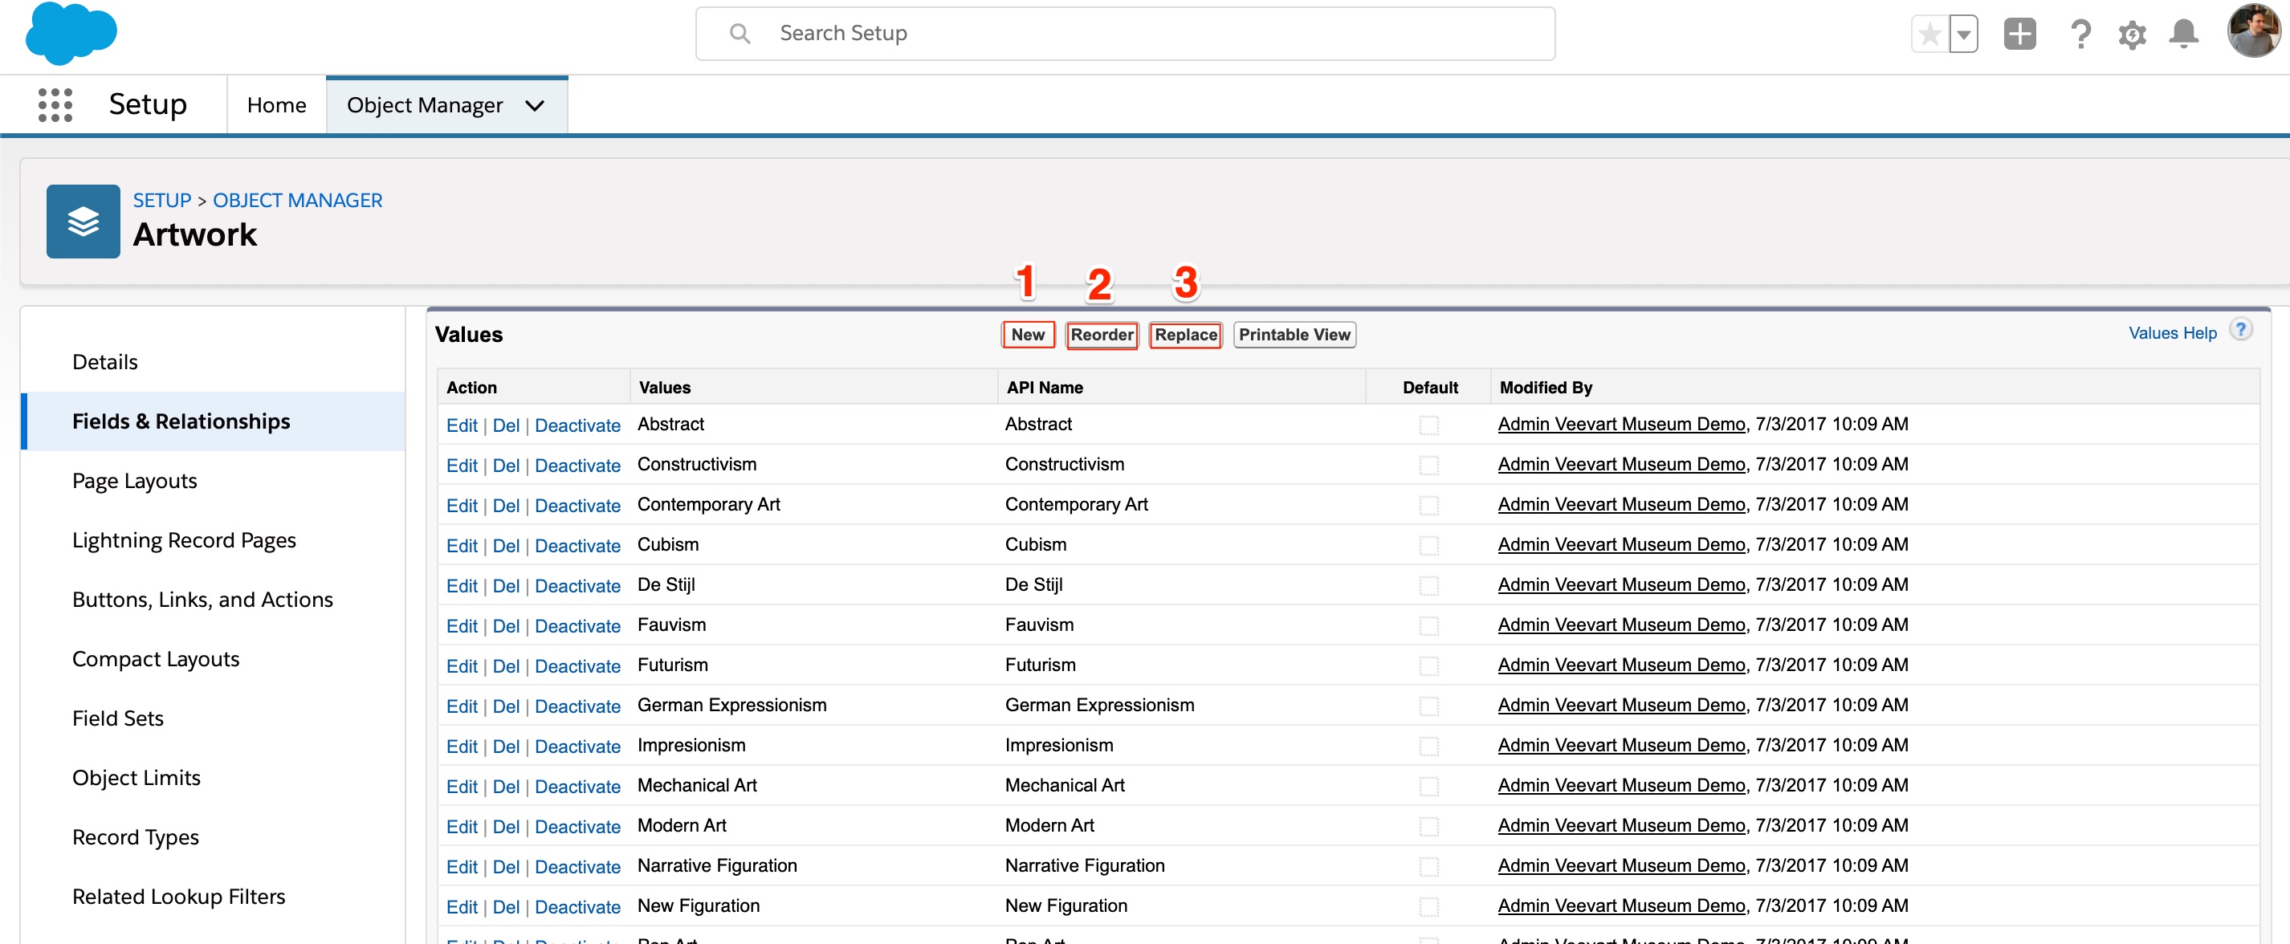Expand the Object Manager dropdown chevron
Screen dimensions: 2290x944
tap(533, 105)
